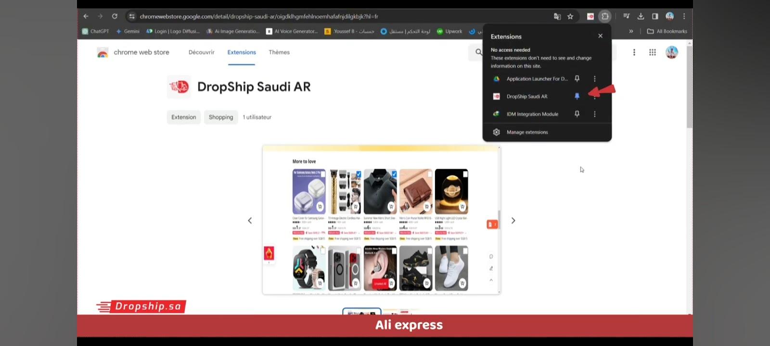770x346 pixels.
Task: Switch to the Thèmes tab
Action: 279,52
